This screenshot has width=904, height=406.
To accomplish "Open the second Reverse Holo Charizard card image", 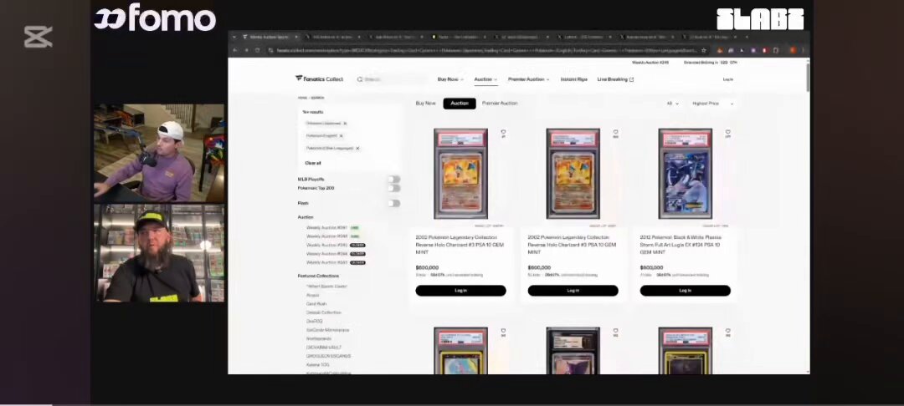I will 573,174.
